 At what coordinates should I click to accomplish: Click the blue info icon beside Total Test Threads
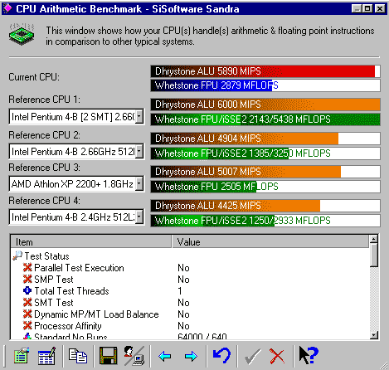tap(27, 290)
